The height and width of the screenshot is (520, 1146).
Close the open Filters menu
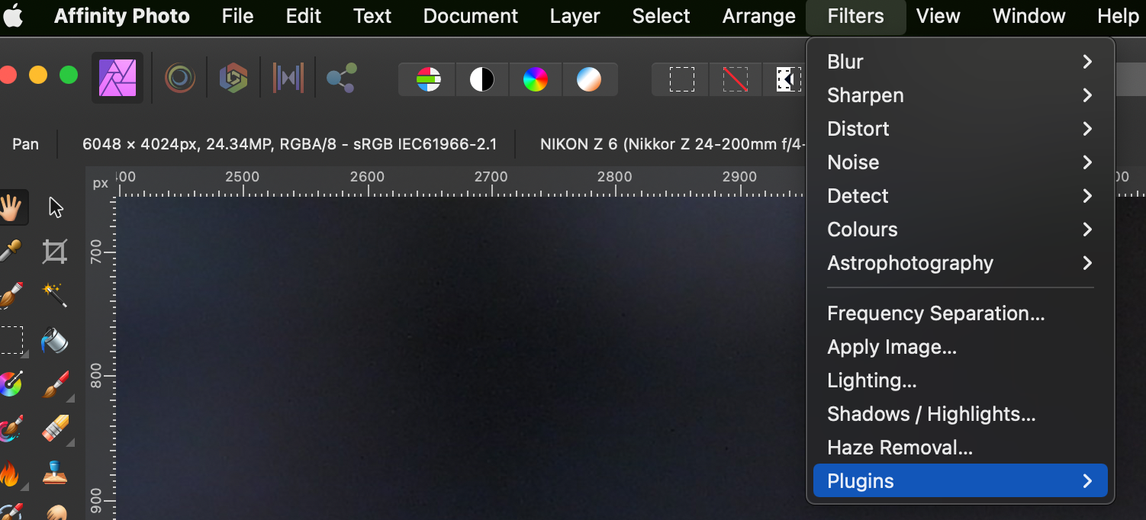(x=855, y=16)
